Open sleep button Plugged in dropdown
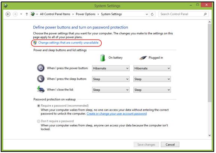The height and width of the screenshot is (153, 216). pos(152,79)
